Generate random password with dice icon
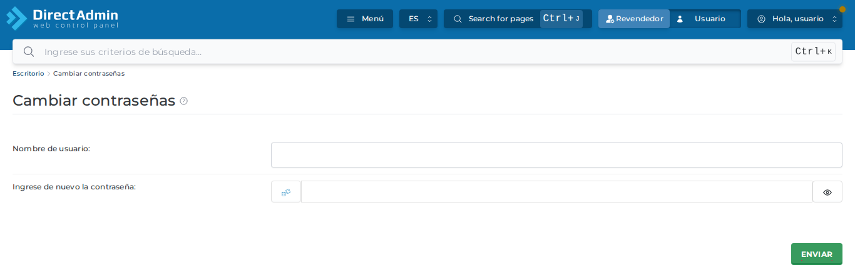 click(x=286, y=192)
